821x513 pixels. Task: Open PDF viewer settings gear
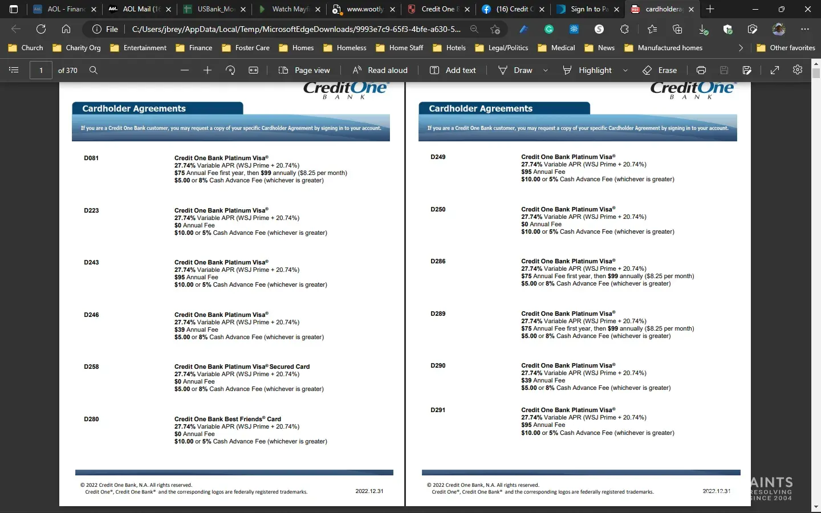click(798, 70)
